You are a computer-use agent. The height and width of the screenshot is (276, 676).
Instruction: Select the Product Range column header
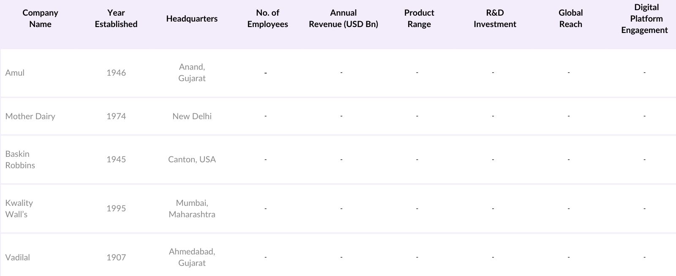tap(419, 19)
